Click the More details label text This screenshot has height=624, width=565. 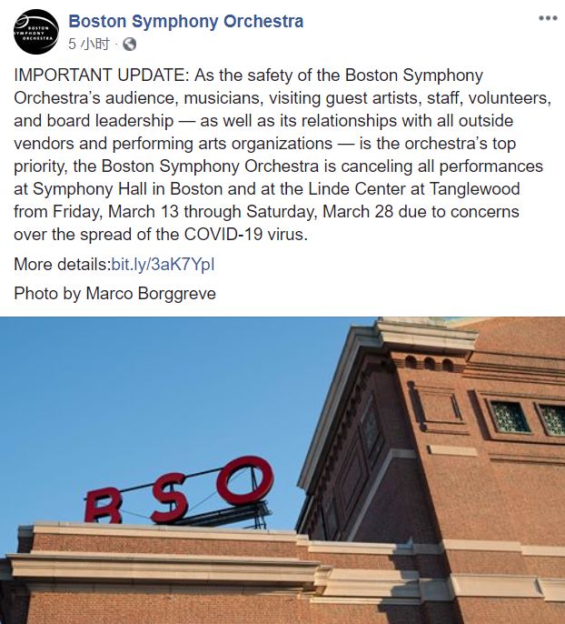coord(63,264)
